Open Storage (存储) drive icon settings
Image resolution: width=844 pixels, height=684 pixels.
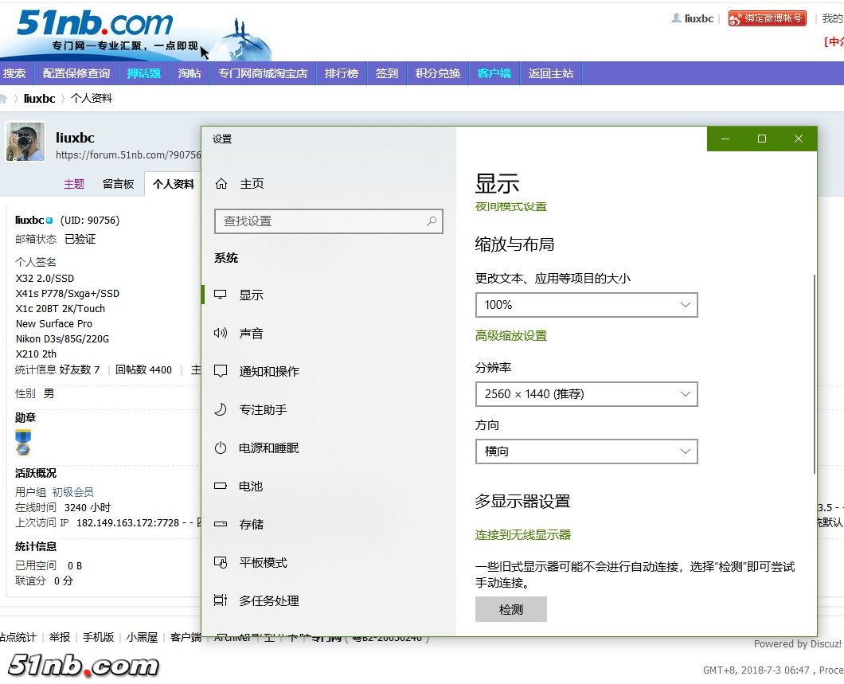[x=221, y=524]
